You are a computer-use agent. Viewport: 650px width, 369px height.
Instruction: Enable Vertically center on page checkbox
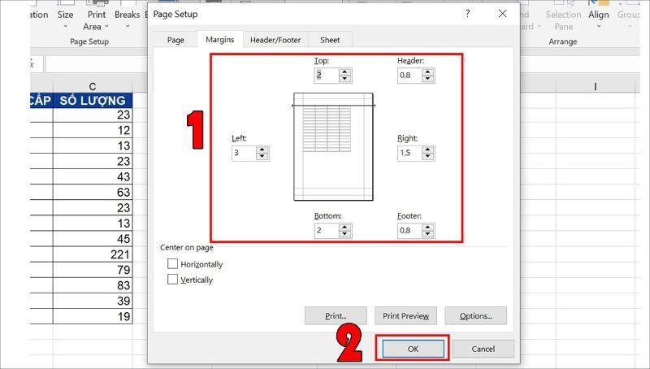click(172, 280)
